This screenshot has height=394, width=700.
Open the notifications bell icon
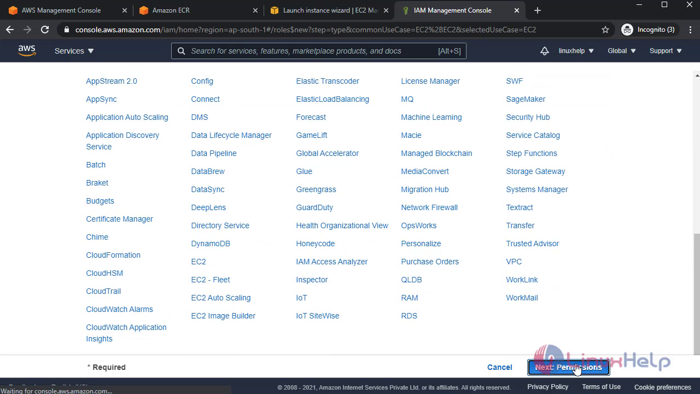coord(544,51)
